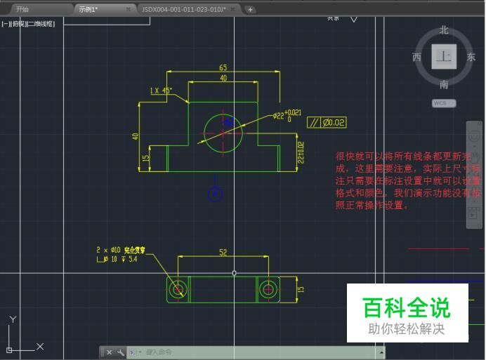Open the 俯视 view controls menu
Image resolution: width=486 pixels, height=360 pixels.
pyautogui.click(x=19, y=24)
